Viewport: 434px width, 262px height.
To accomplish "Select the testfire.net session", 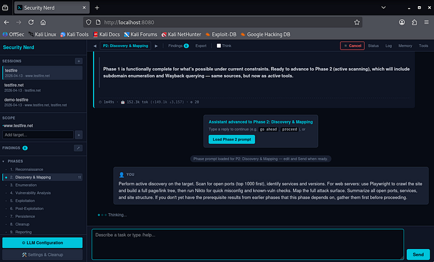I will [x=42, y=87].
